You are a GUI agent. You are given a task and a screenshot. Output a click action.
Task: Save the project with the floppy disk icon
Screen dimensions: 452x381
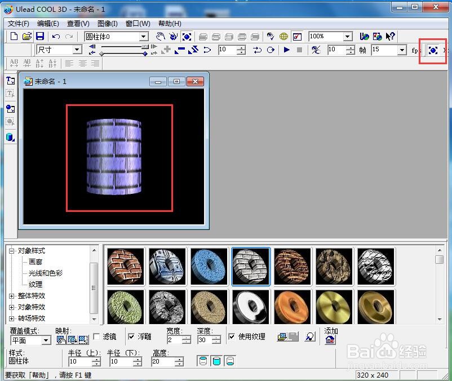point(40,36)
